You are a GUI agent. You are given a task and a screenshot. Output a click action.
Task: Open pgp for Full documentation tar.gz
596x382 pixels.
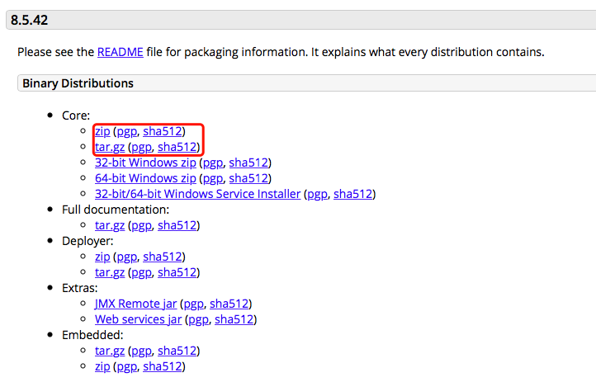(x=141, y=225)
